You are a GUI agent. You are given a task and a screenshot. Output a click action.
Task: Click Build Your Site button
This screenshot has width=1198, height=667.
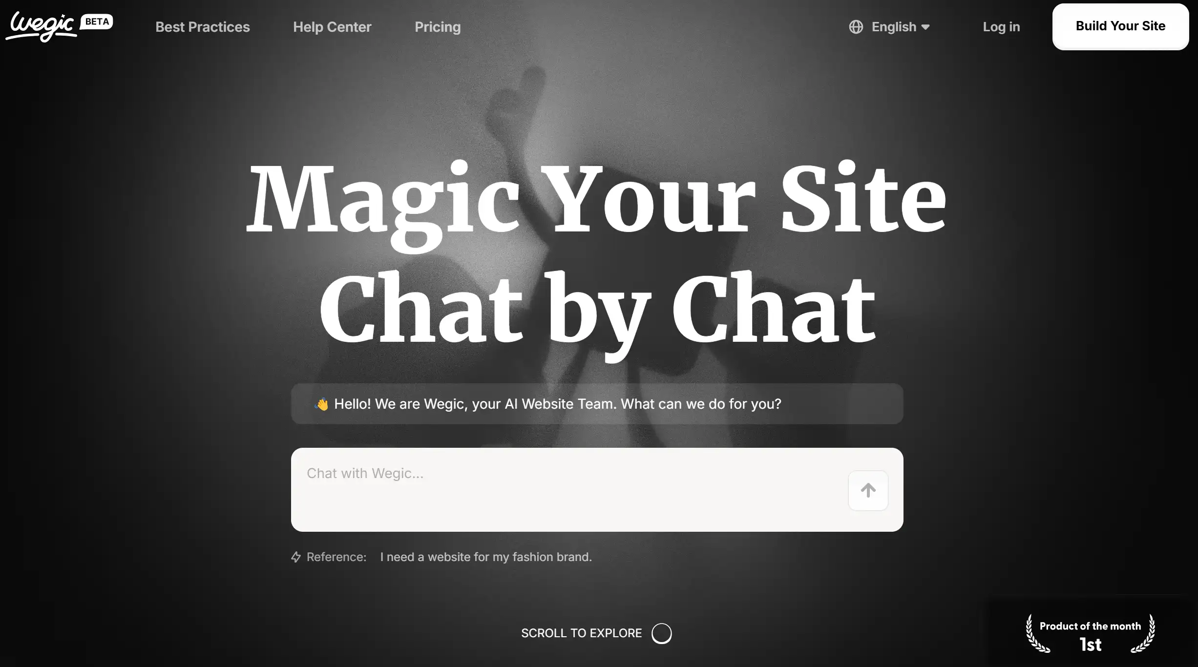1121,26
